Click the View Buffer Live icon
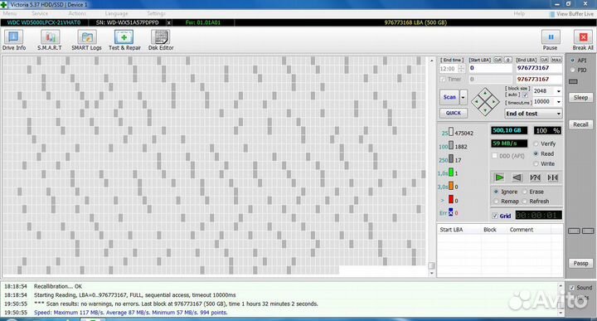597x321 pixels. pos(552,14)
